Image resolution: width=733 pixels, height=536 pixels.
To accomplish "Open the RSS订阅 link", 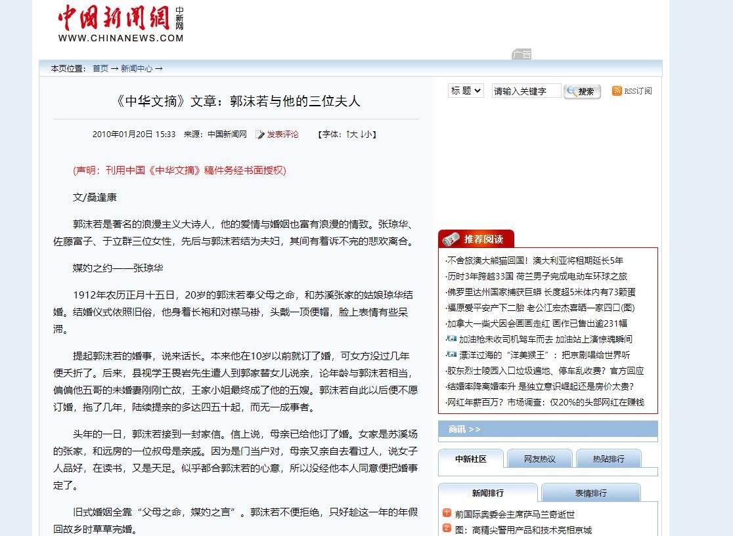I will [638, 91].
